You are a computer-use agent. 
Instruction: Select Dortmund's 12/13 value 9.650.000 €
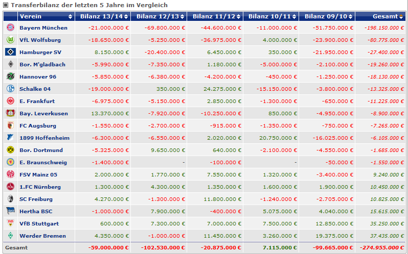(168, 150)
